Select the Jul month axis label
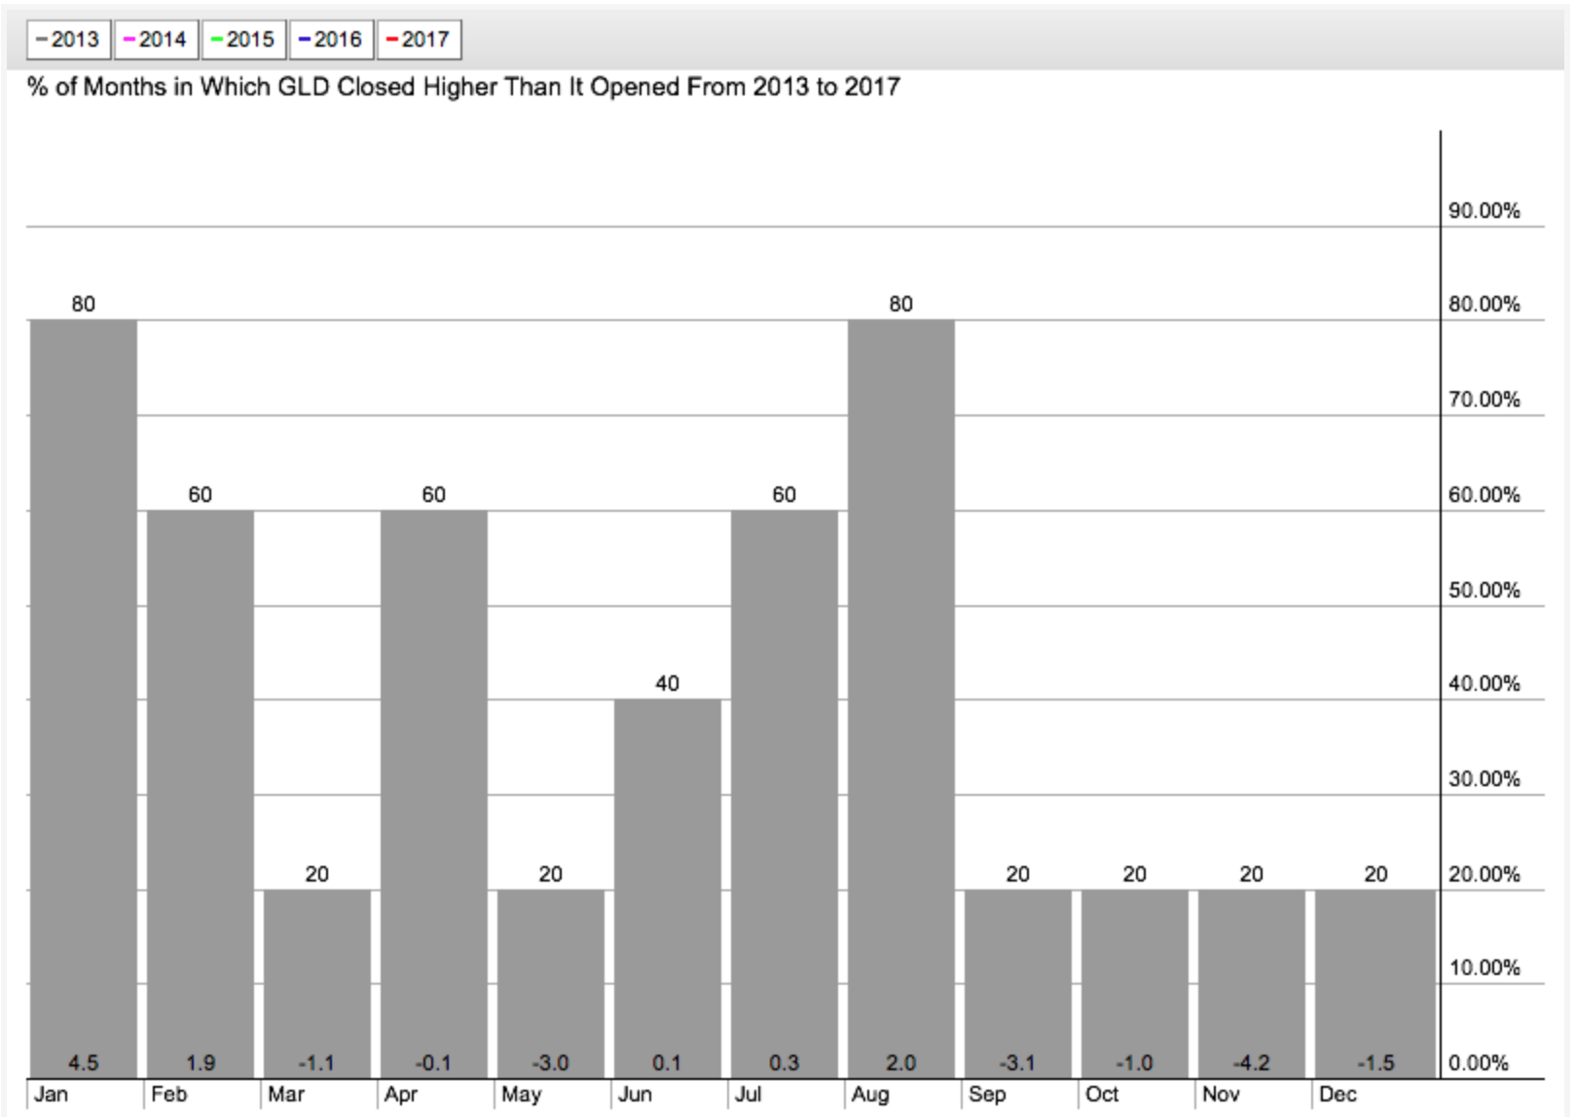 (x=748, y=1095)
